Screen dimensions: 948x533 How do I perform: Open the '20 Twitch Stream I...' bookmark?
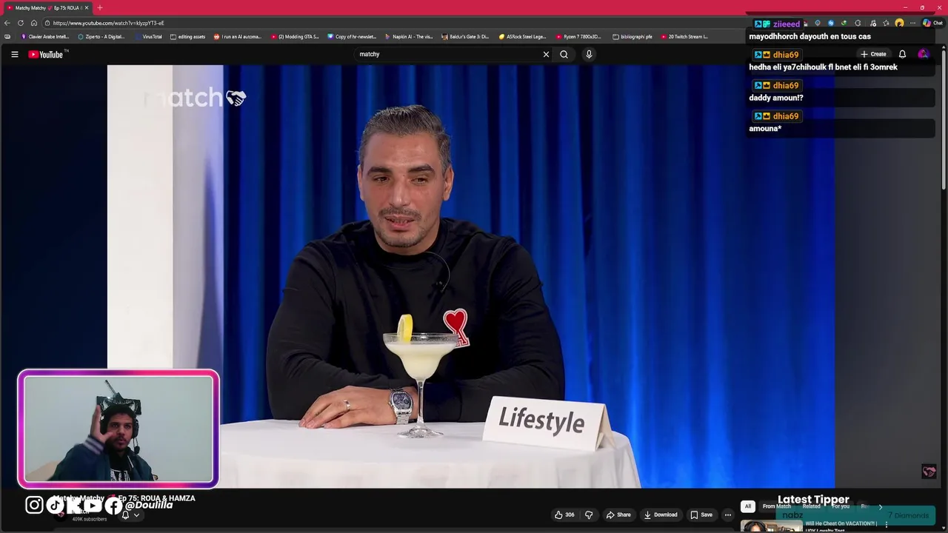684,36
